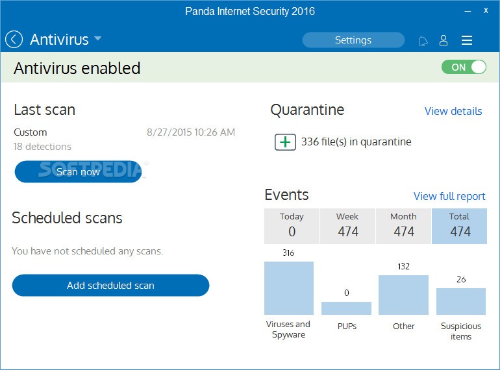Close the Panda Internet Security window
The image size is (500, 370).
coord(486,11)
